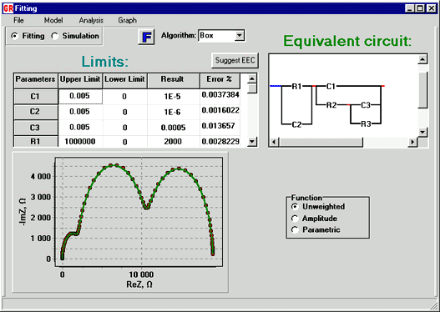Select the R3 element in circuit diagram
This screenshot has width=440, height=312.
pyautogui.click(x=366, y=123)
